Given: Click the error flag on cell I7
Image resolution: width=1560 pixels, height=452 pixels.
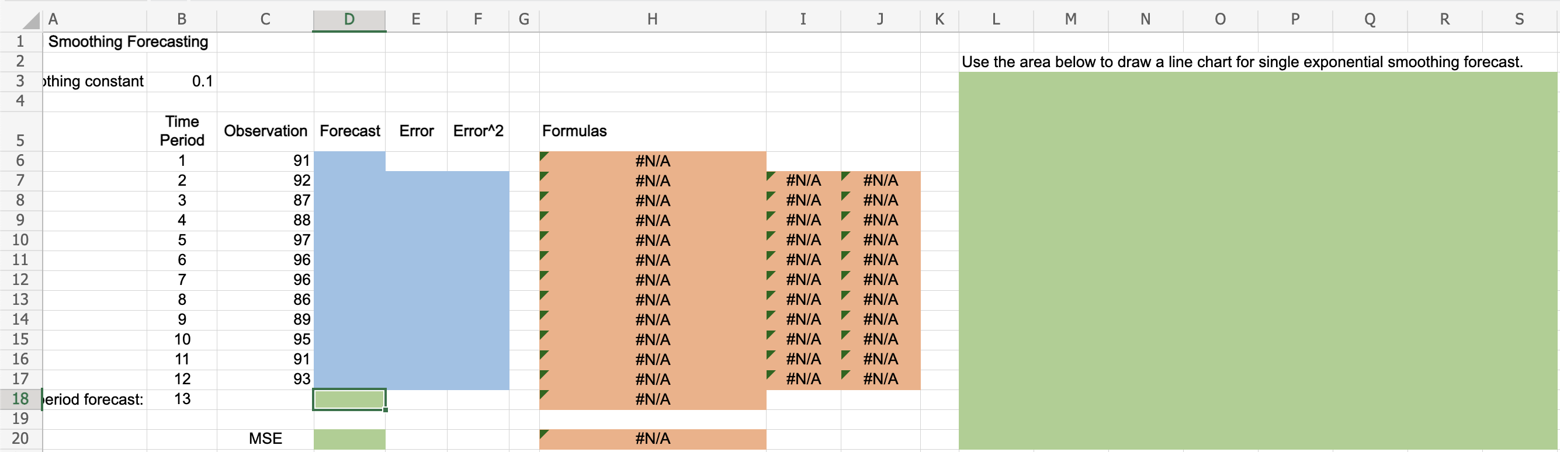Looking at the screenshot, I should pyautogui.click(x=769, y=175).
